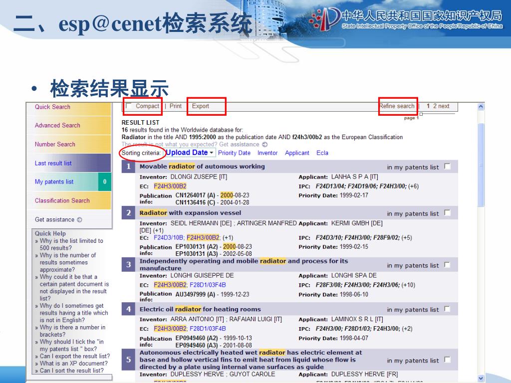Click EC code F24D3/10B in result 2
This screenshot has height=383, width=511.
(168, 238)
